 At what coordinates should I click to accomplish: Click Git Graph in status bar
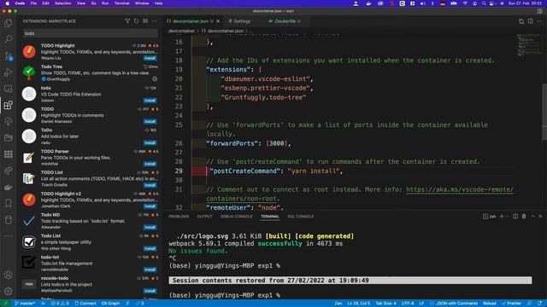click(x=110, y=304)
